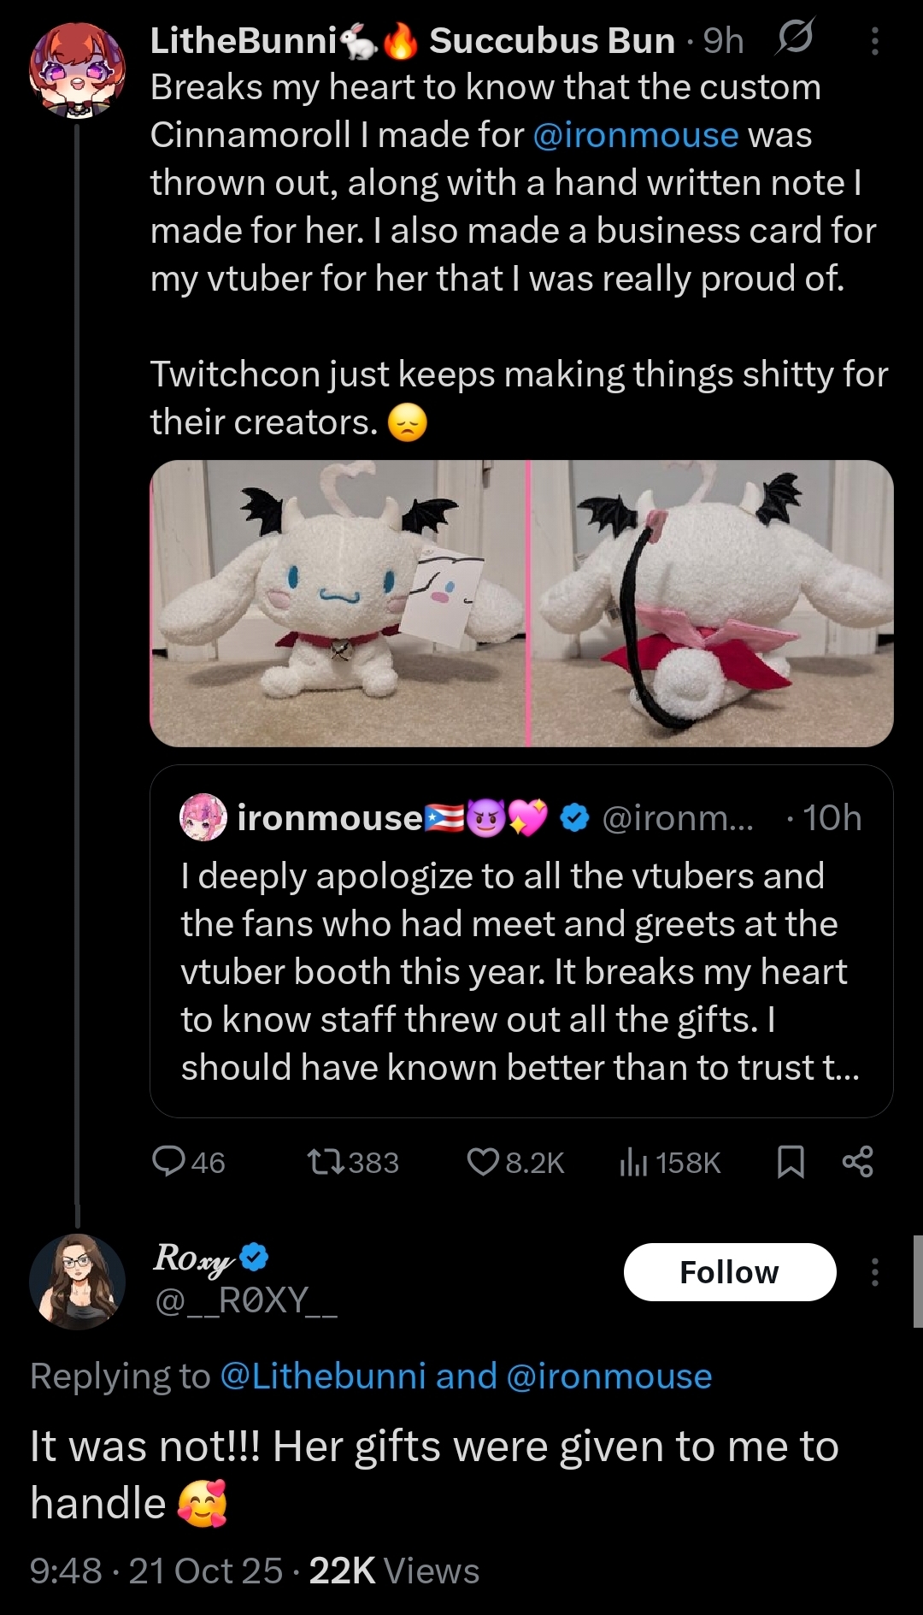
Task: Tap the share icon on the tweet
Action: pos(857,1162)
